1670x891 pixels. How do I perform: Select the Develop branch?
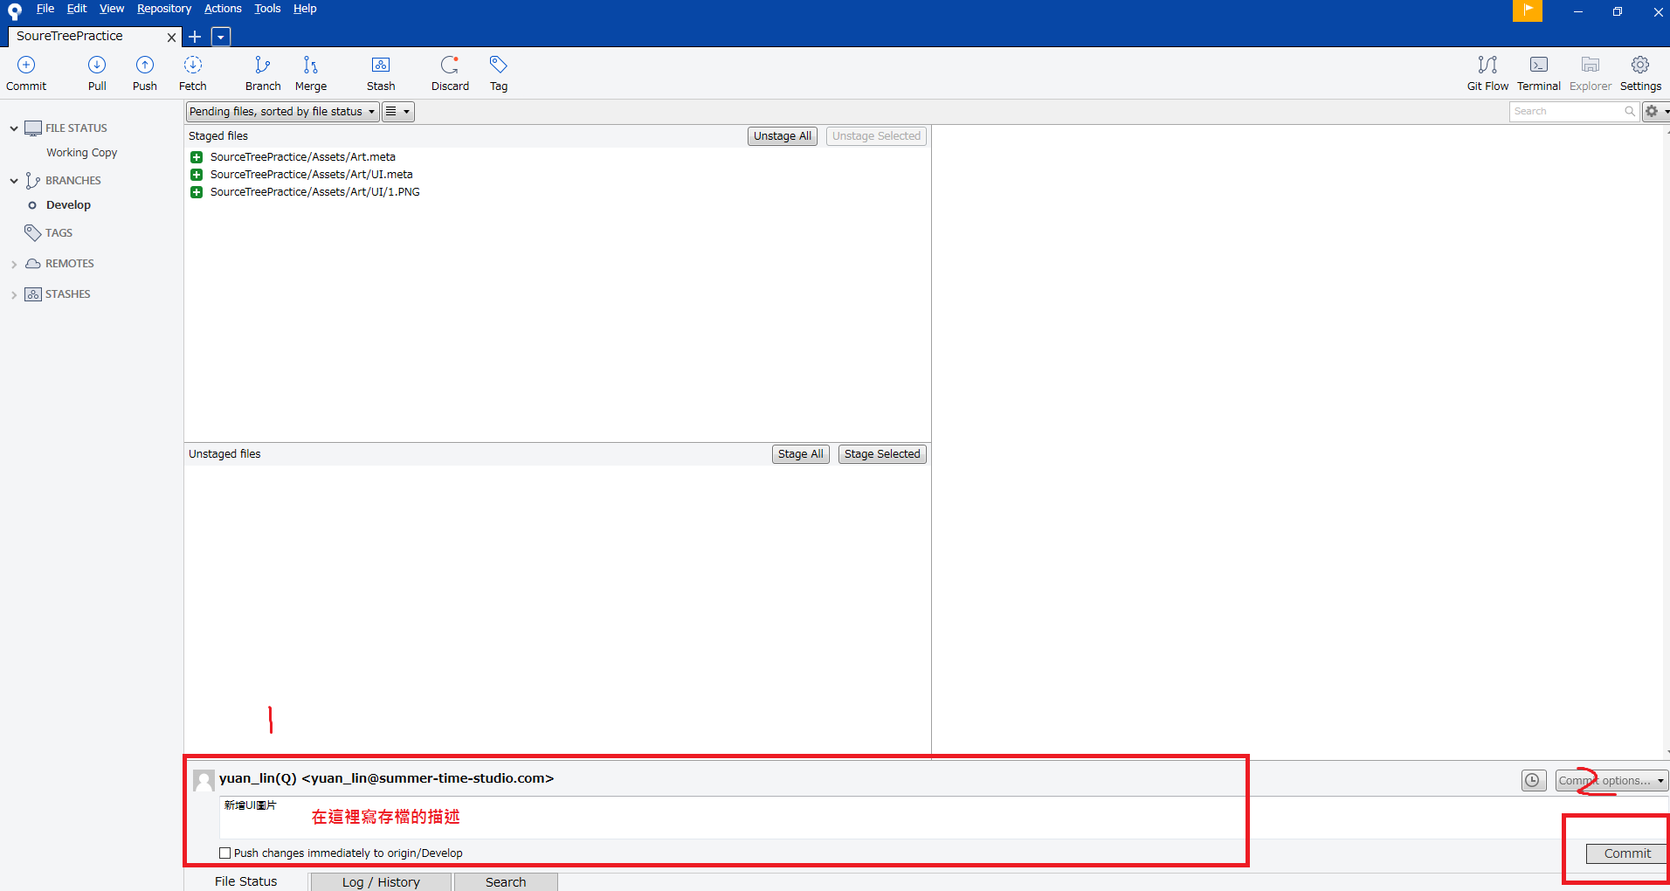(x=68, y=205)
